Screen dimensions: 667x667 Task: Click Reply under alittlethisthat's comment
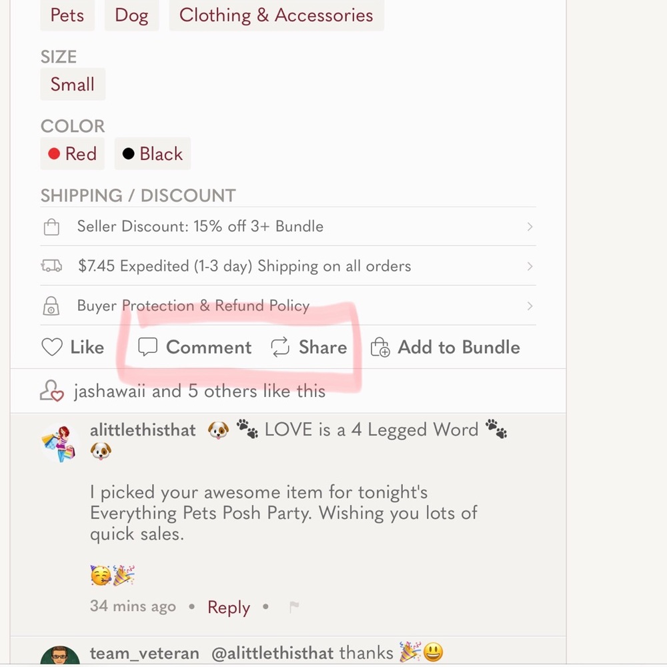point(228,607)
